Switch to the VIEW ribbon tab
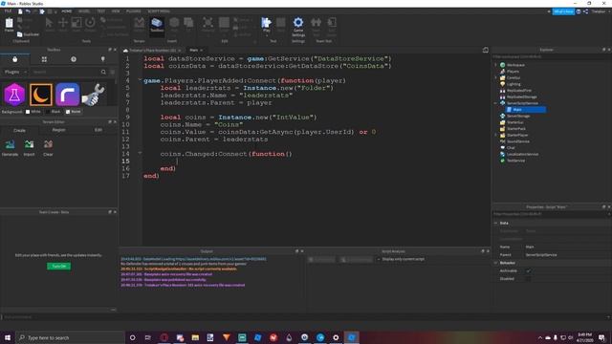The height and width of the screenshot is (344, 612). (116, 11)
